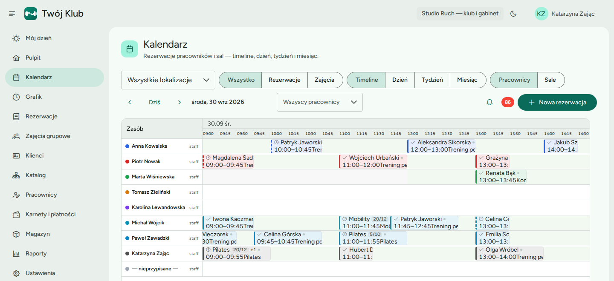Go to next day chevron
The image size is (614, 281).
(x=180, y=102)
